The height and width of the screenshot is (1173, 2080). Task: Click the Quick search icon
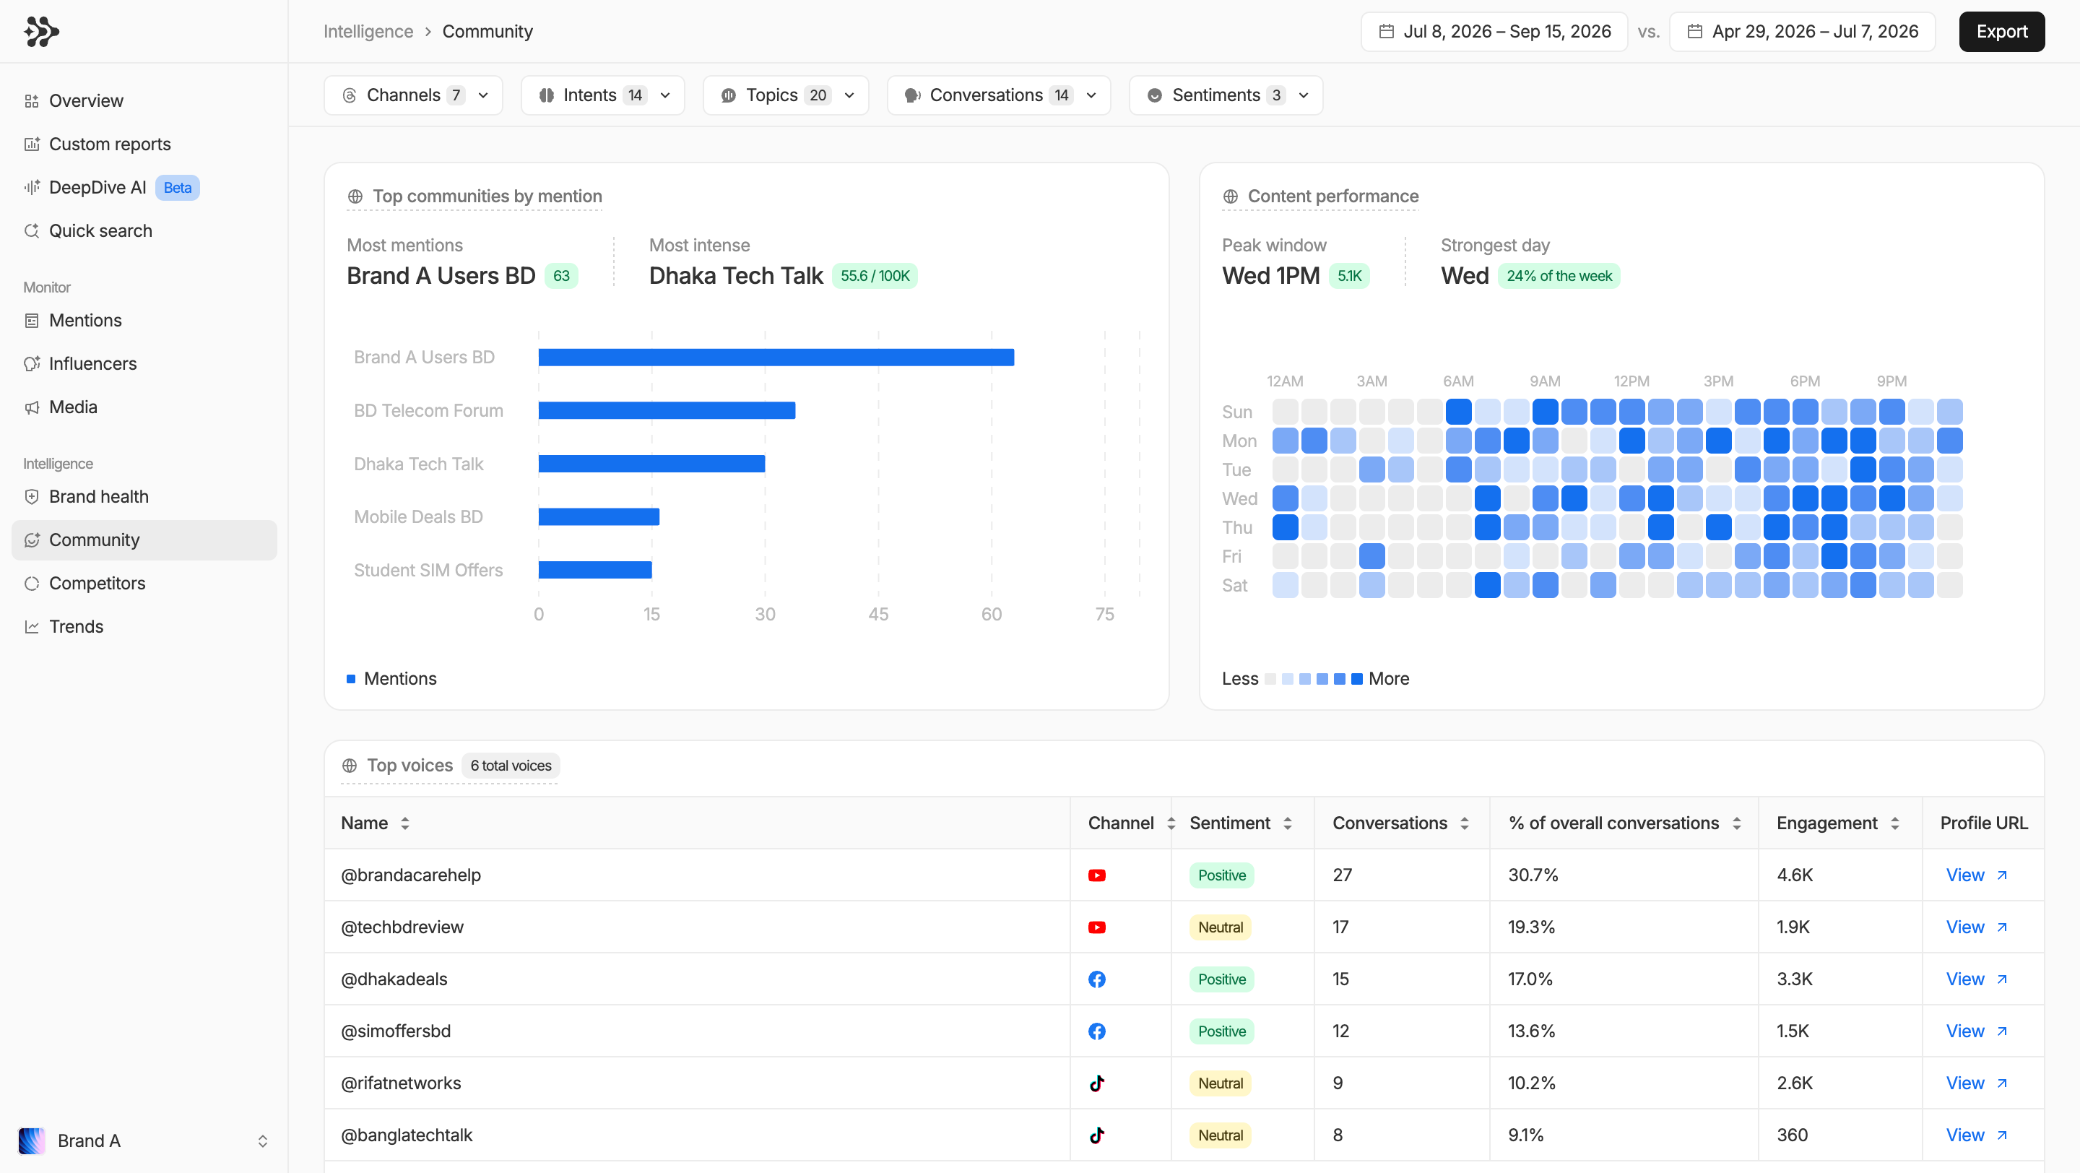click(32, 231)
